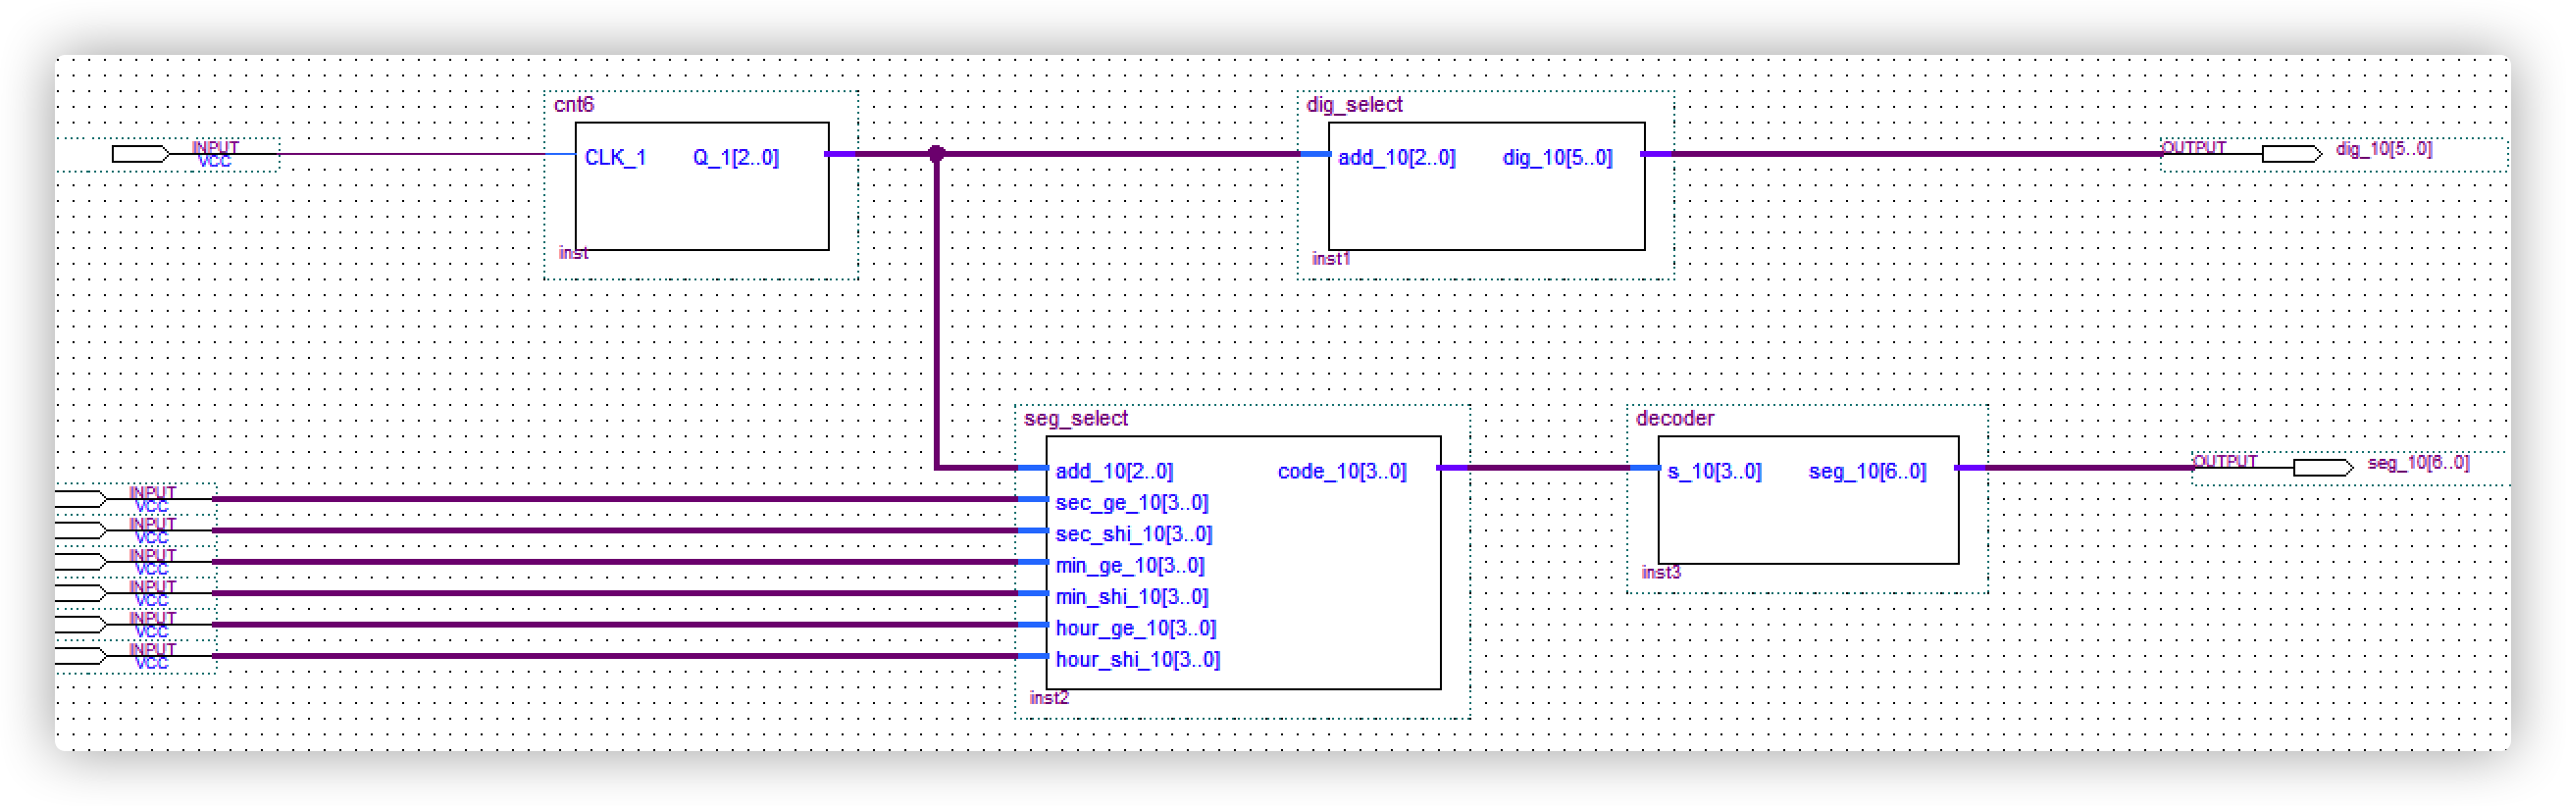Screen dimensions: 2566x806
Task: Select the dig_select block title
Action: click(1354, 105)
